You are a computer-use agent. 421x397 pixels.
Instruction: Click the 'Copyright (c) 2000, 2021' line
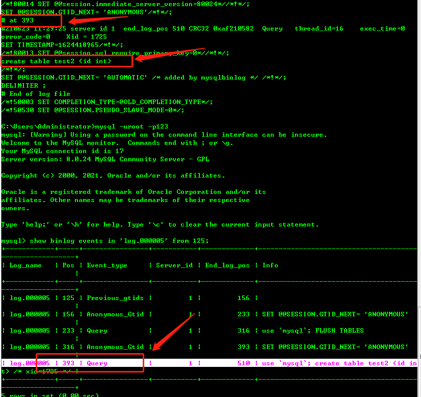point(113,176)
